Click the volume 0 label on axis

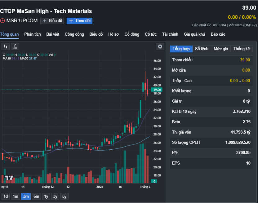154,181
